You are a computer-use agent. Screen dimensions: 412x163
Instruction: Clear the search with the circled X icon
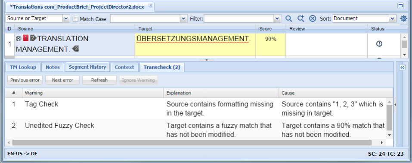tap(312, 18)
